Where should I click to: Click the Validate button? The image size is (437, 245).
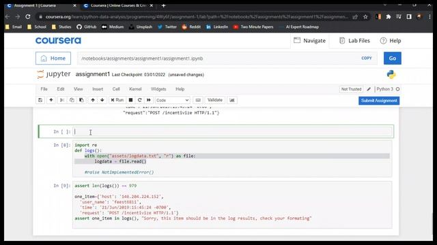click(x=215, y=100)
